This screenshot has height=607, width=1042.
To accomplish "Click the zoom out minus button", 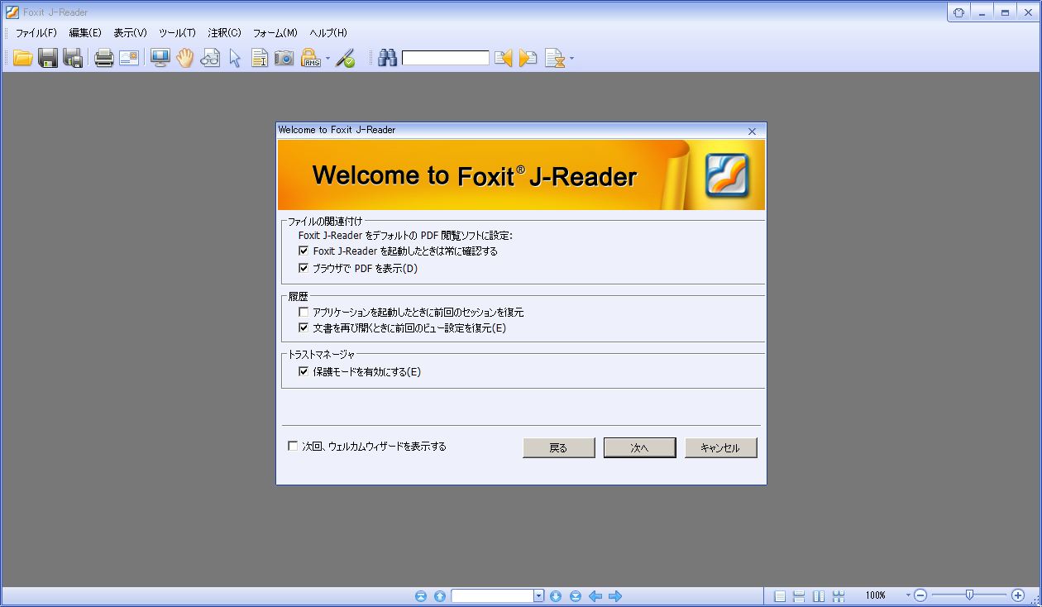I will point(920,595).
